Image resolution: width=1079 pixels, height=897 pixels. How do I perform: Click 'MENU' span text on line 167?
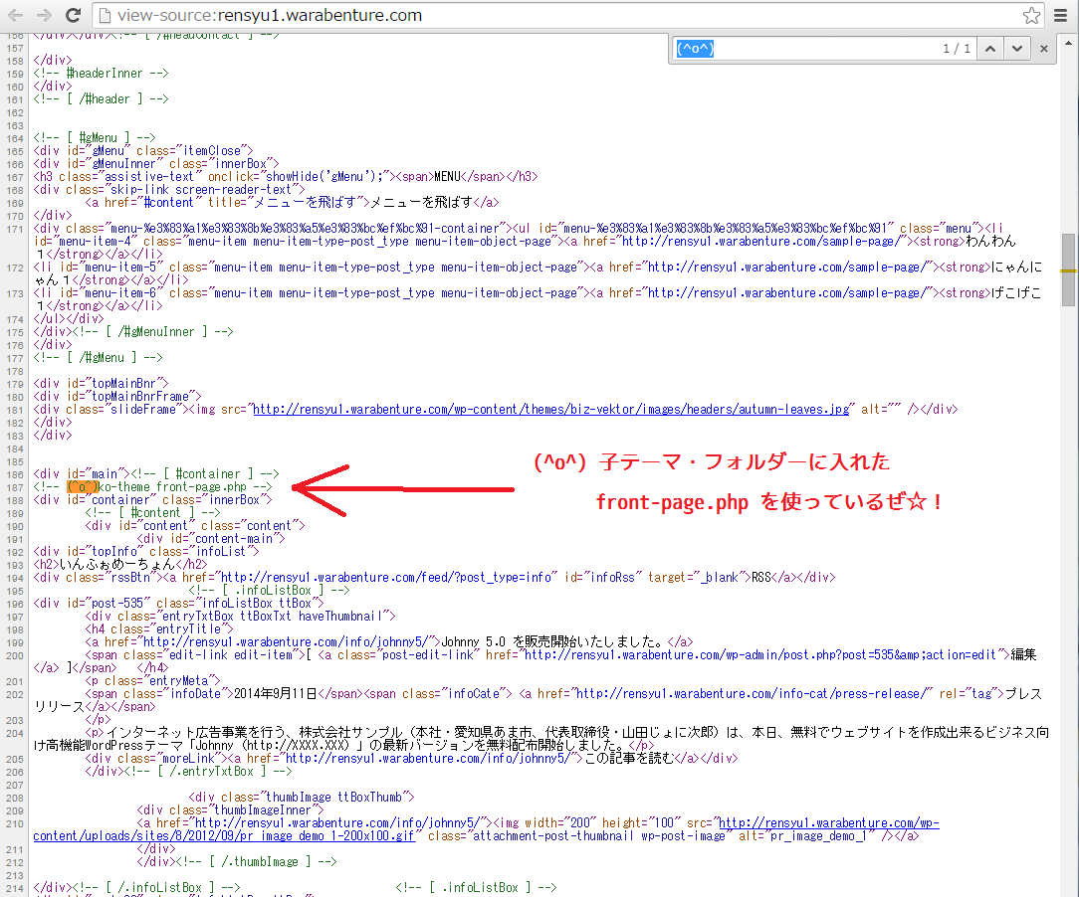click(x=447, y=177)
